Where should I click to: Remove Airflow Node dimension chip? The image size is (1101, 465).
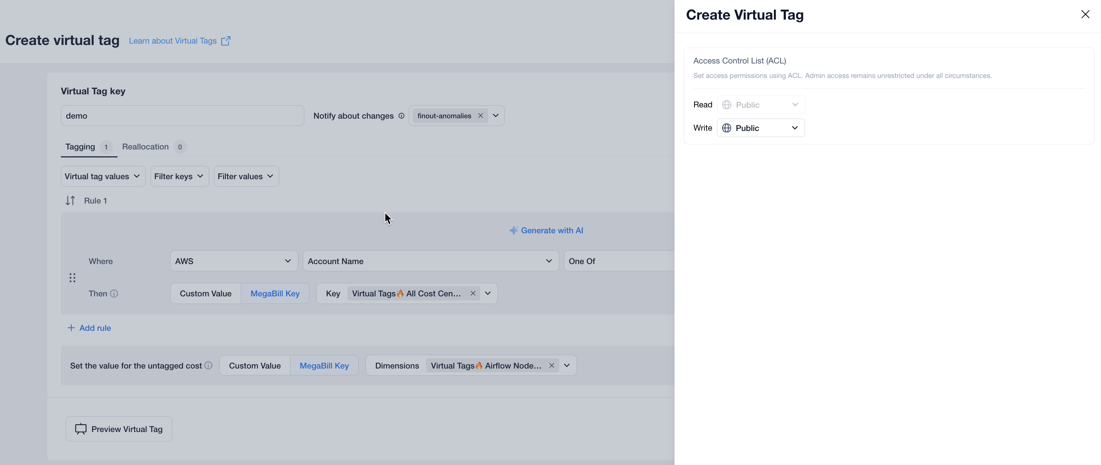[551, 365]
